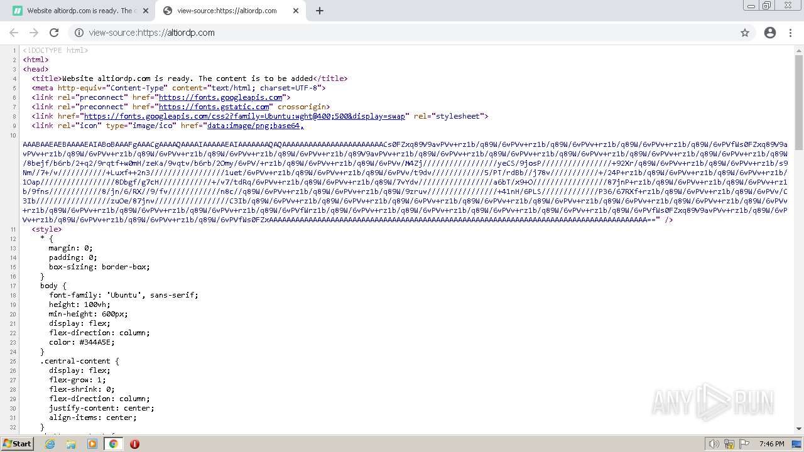Switch to 'Website altiordp.com is ready' tab

80,11
